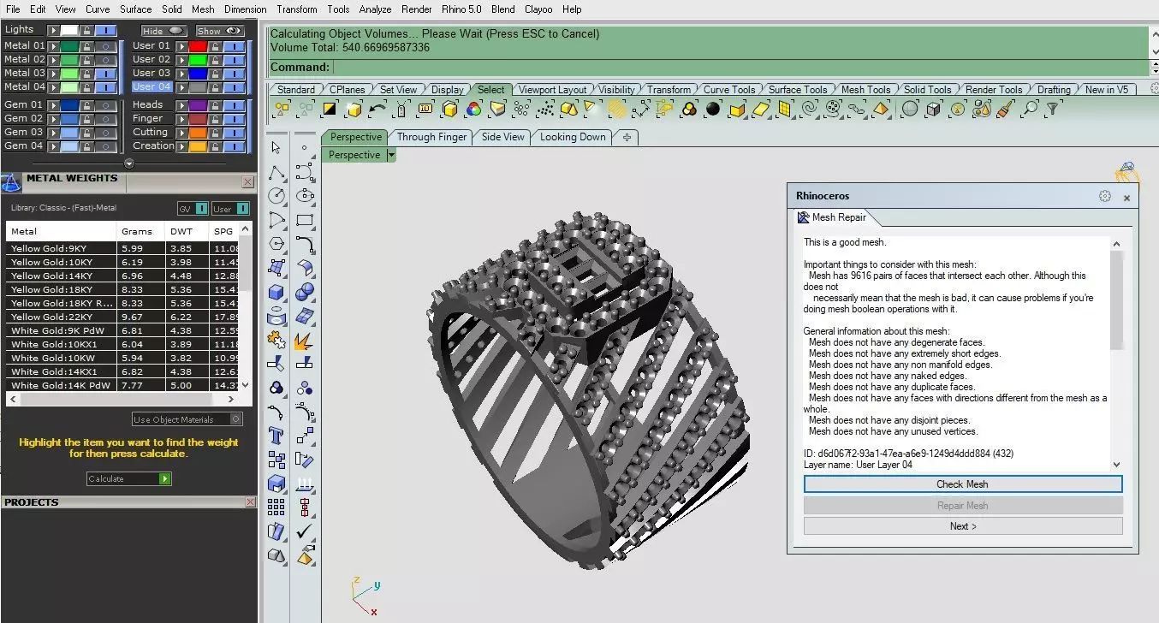Expand Creation layer arrow

pyautogui.click(x=181, y=146)
